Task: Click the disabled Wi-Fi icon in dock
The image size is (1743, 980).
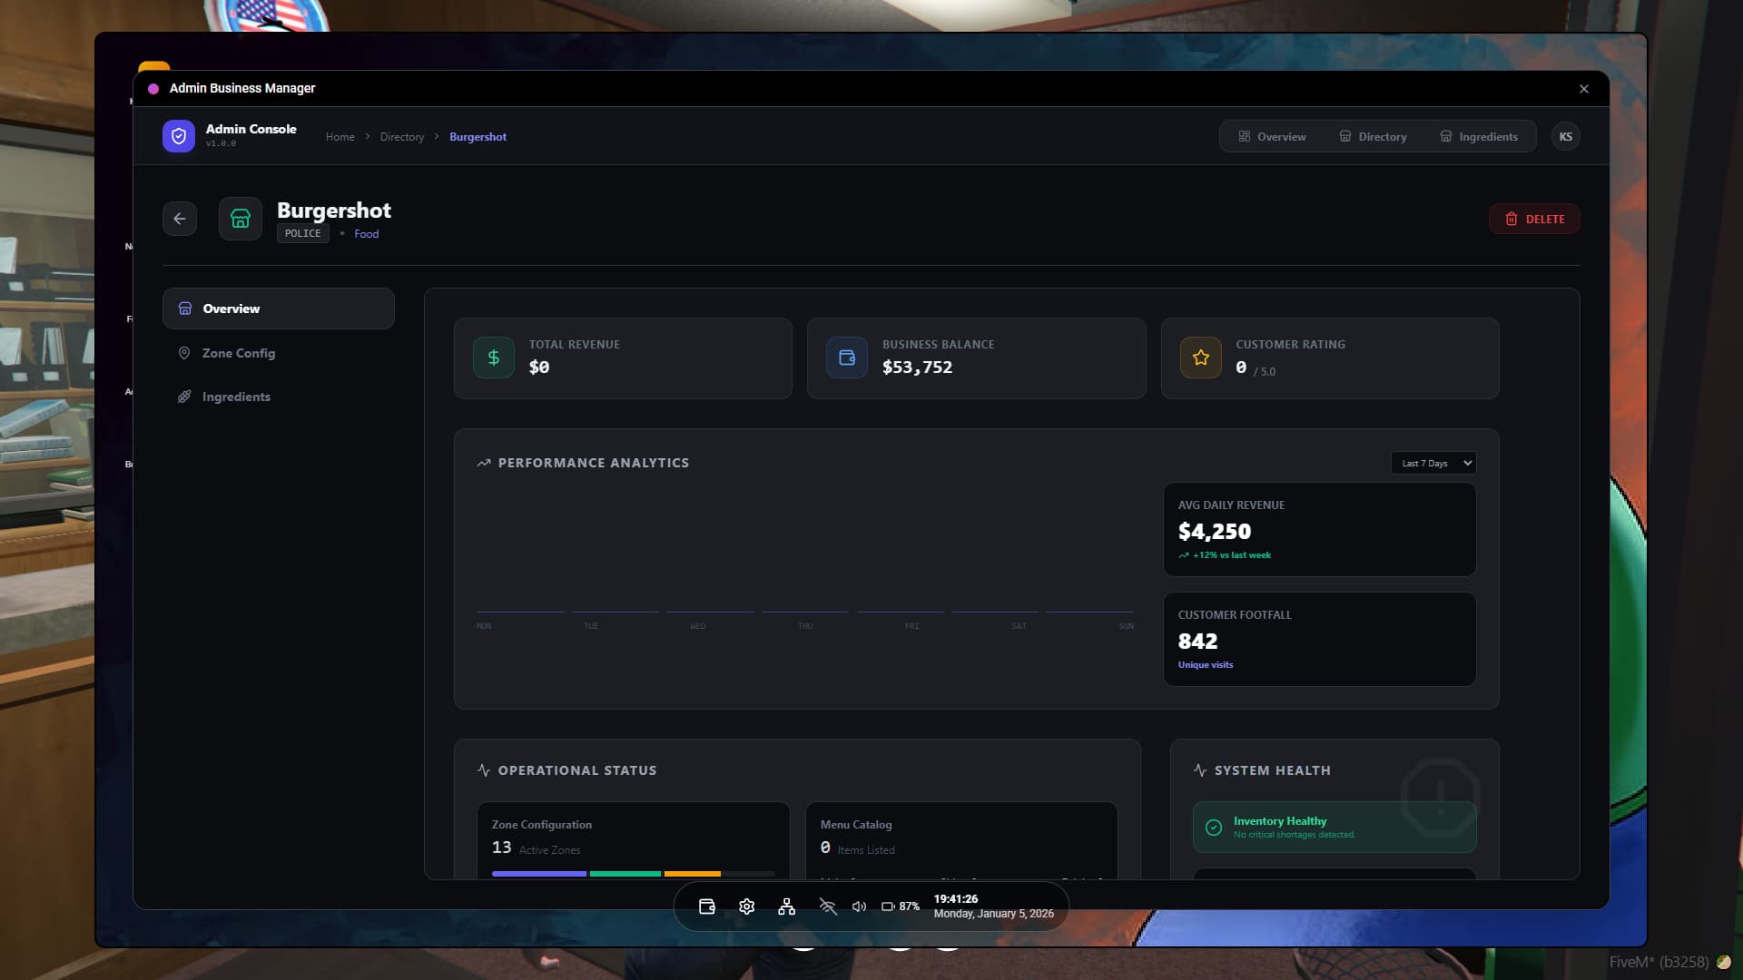Action: 827,906
